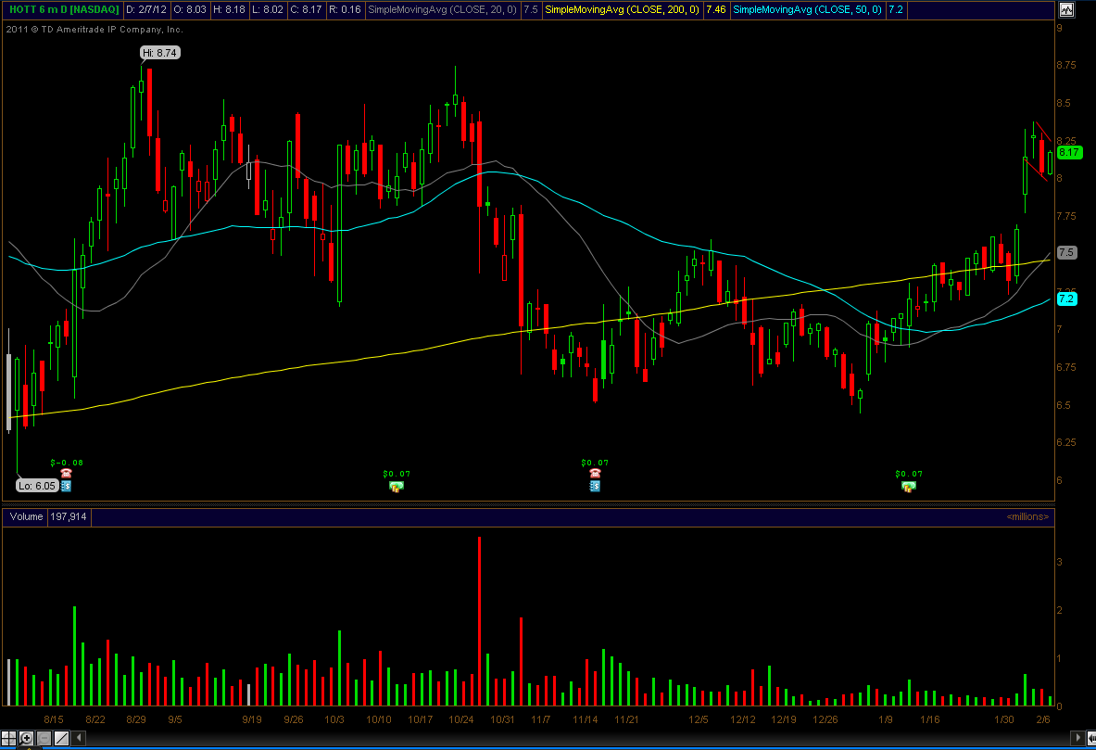
Task: Select the SimpleMovingAvg (CLOSE, 200, 0) study label
Action: point(622,10)
